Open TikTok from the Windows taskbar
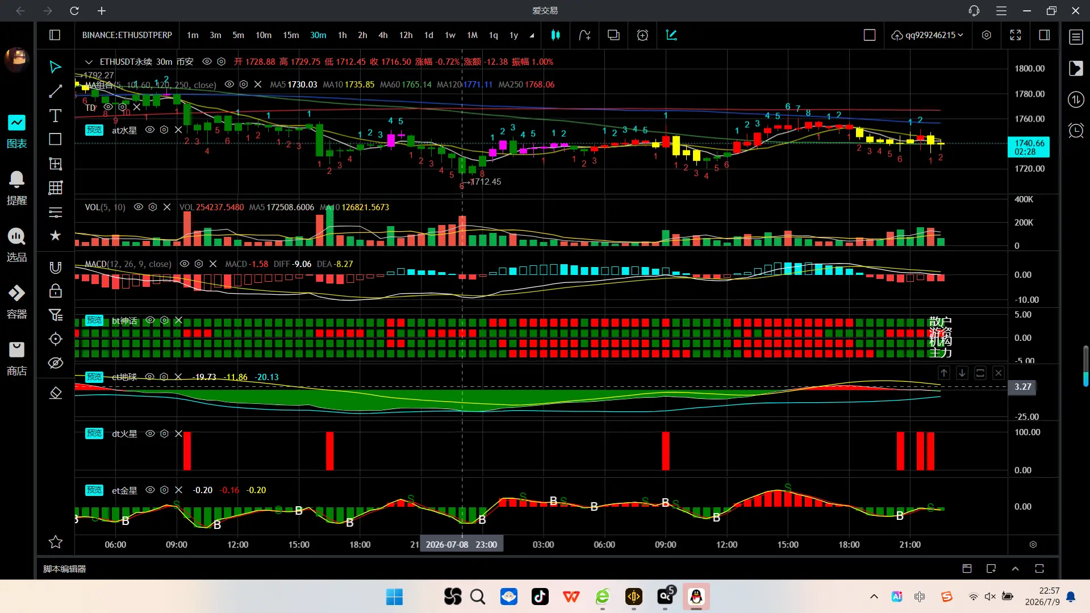This screenshot has height=613, width=1090. [540, 597]
